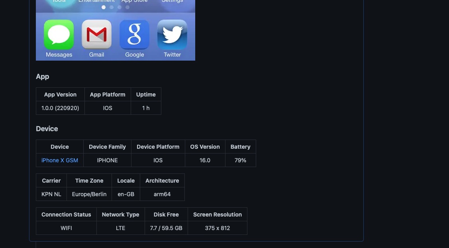Click the Device Platform header

[158, 146]
